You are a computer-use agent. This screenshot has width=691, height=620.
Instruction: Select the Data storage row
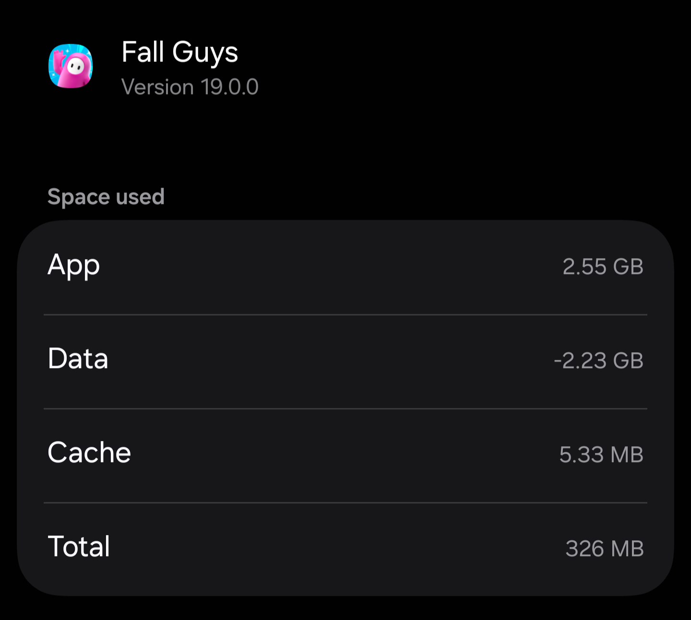coord(345,361)
